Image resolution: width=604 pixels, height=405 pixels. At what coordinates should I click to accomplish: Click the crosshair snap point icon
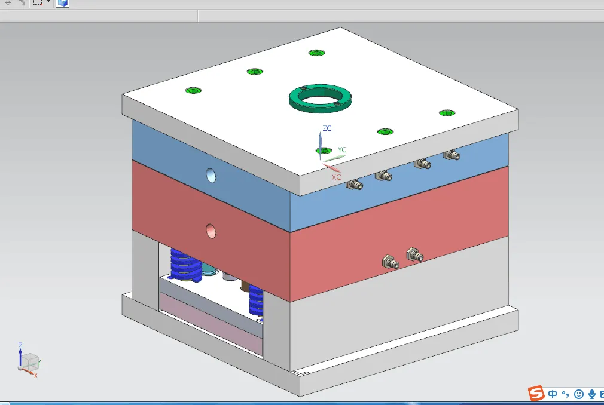point(8,3)
